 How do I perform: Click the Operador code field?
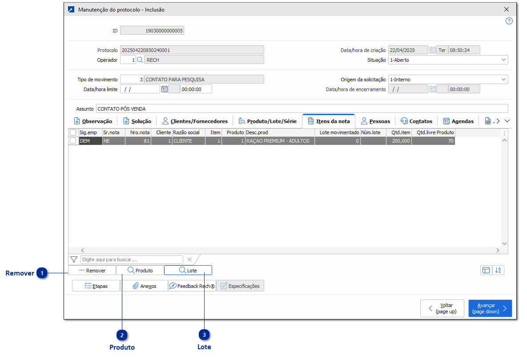pos(128,60)
